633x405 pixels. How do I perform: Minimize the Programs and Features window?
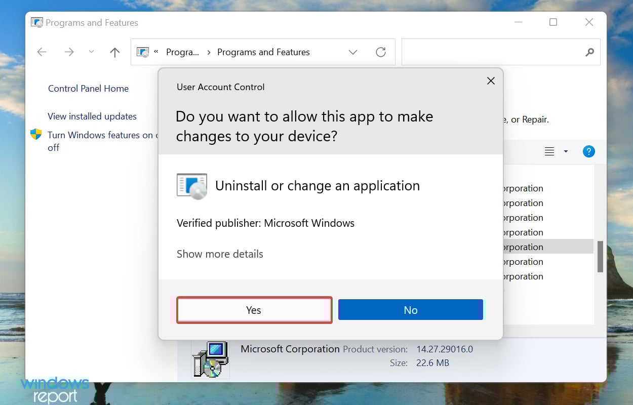[x=518, y=22]
